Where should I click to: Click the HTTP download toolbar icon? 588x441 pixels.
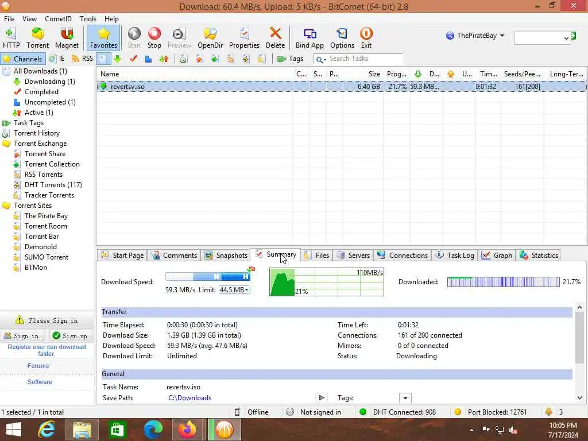(x=11, y=38)
